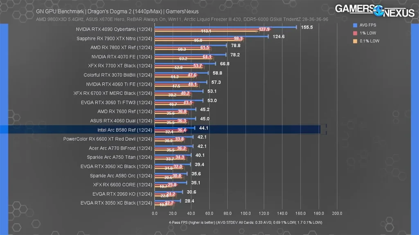Select the "Sparkle Arc A750 Titan (12/24)" label
Viewport: 419px width, 235px height.
coord(119,157)
